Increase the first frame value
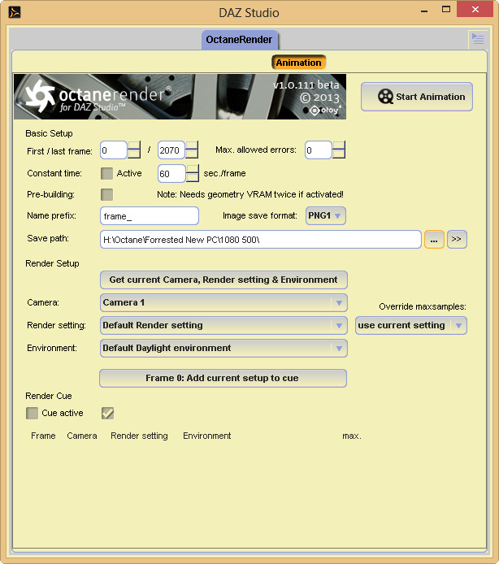Viewport: 499px width, 564px height. pos(134,145)
